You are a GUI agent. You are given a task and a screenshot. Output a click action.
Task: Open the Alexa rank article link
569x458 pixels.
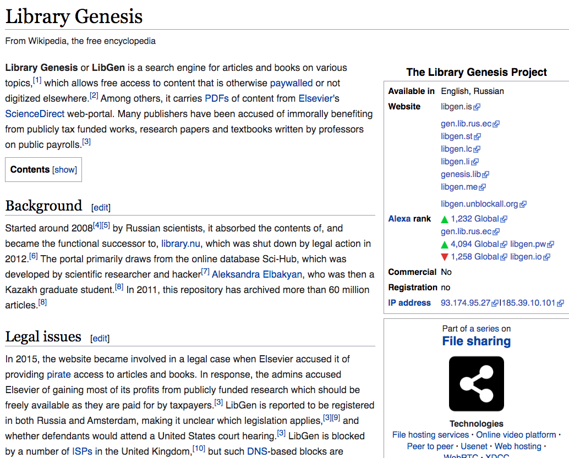399,219
